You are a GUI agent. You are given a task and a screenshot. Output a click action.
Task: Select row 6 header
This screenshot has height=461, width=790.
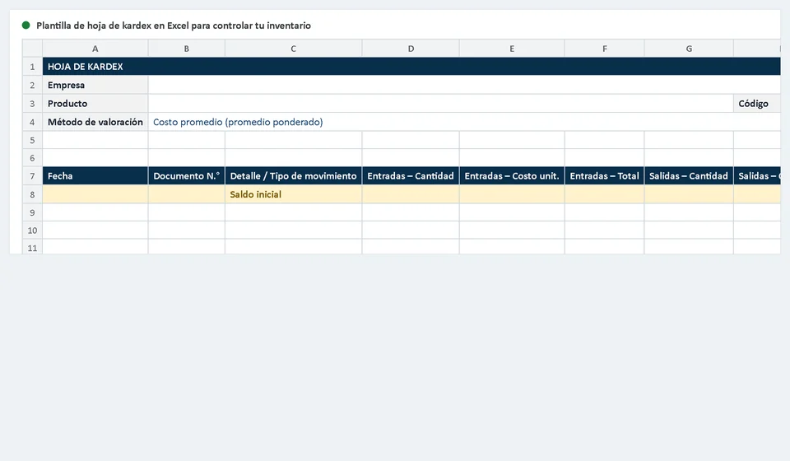pyautogui.click(x=32, y=158)
